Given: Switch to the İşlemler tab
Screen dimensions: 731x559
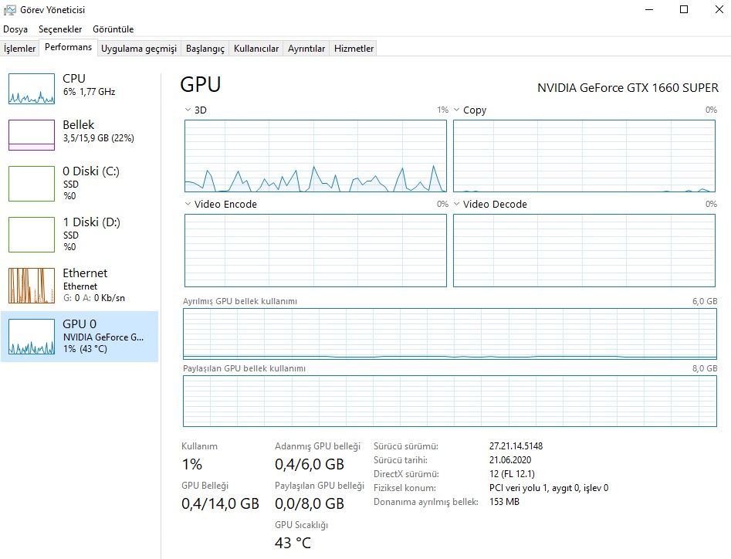Looking at the screenshot, I should coord(20,49).
